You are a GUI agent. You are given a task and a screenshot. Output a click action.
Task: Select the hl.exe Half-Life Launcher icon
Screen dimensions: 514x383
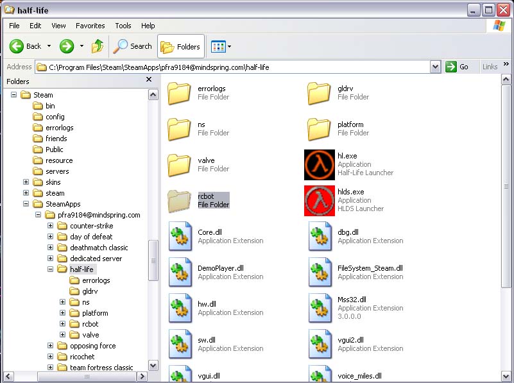pyautogui.click(x=320, y=165)
